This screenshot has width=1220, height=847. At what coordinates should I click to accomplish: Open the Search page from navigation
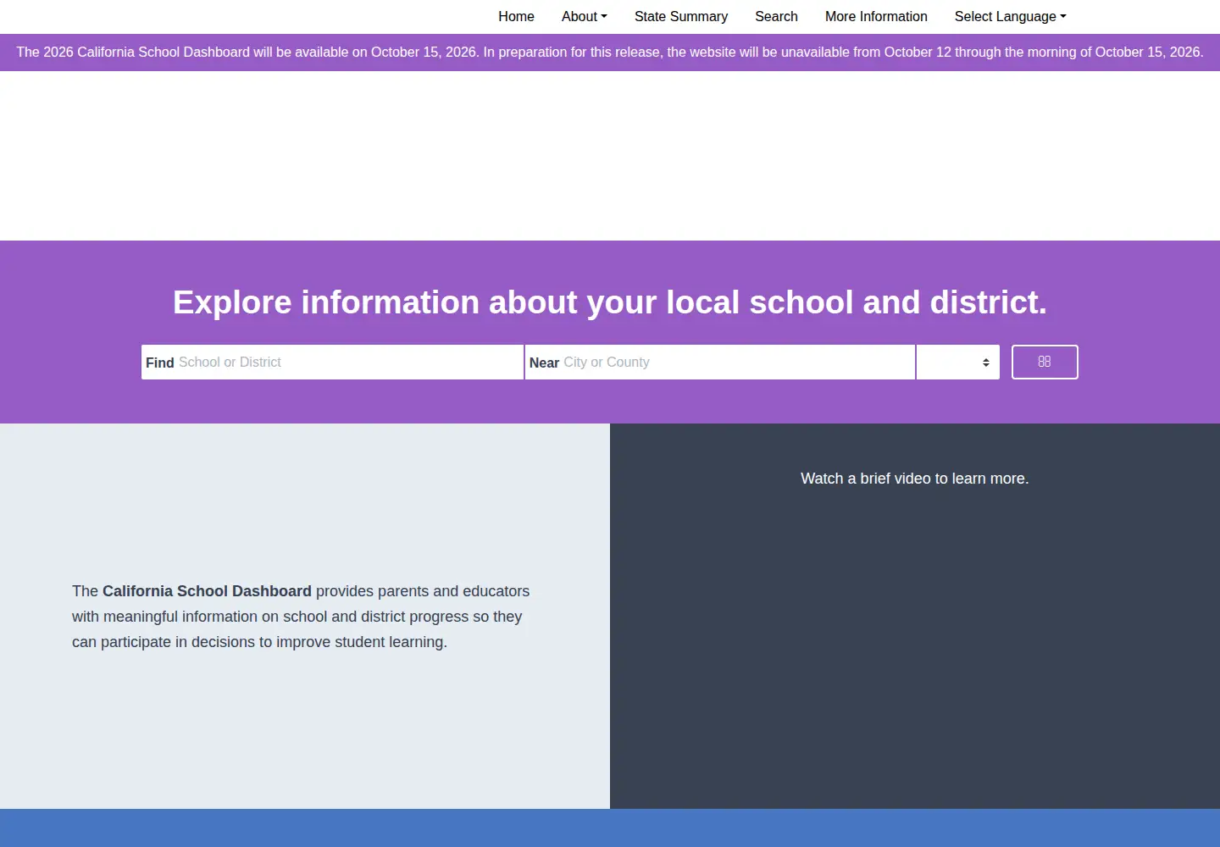point(776,17)
